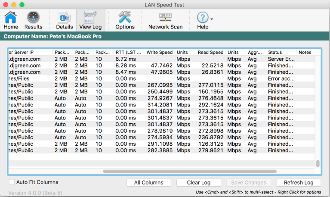
Task: Click write speed value 47.7462
Action: pyautogui.click(x=162, y=66)
